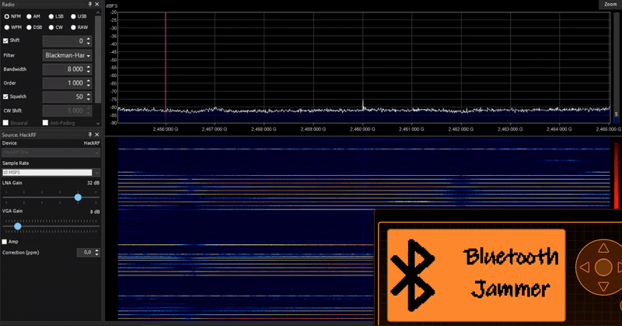The width and height of the screenshot is (622, 326).
Task: Open the HackRF device dropdown
Action: coord(51,152)
